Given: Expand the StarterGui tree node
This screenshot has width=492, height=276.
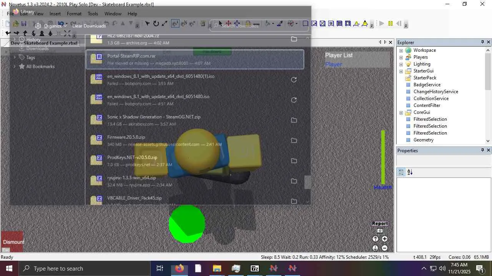Looking at the screenshot, I should tap(401, 71).
